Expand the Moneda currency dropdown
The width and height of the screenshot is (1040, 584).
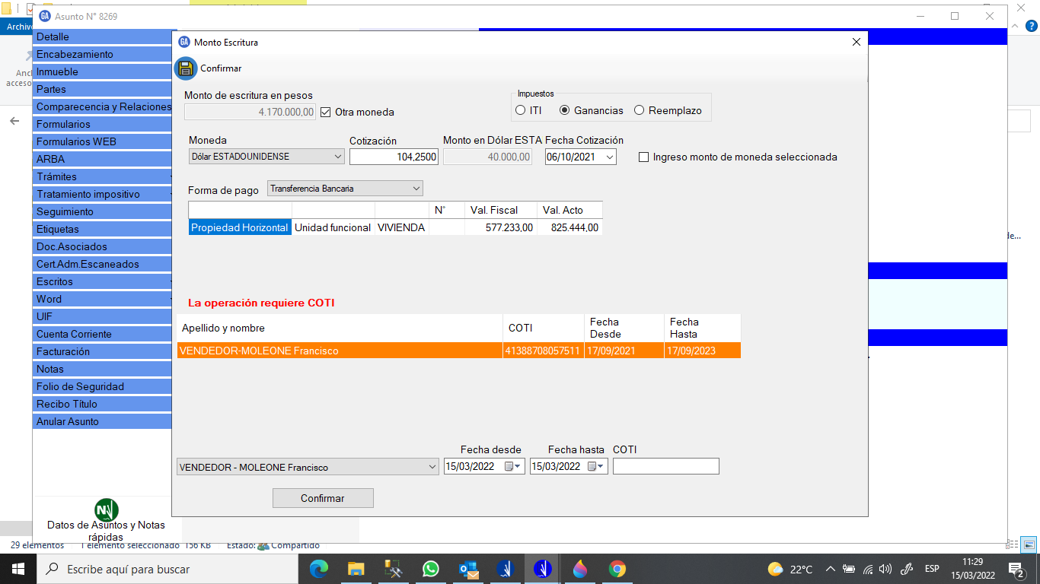(338, 157)
